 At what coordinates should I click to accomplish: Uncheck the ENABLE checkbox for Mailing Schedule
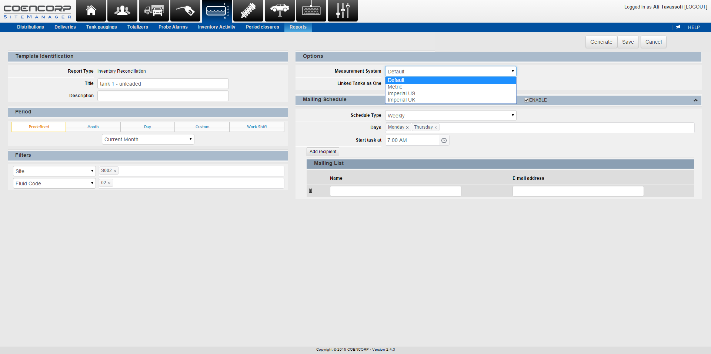(x=526, y=100)
